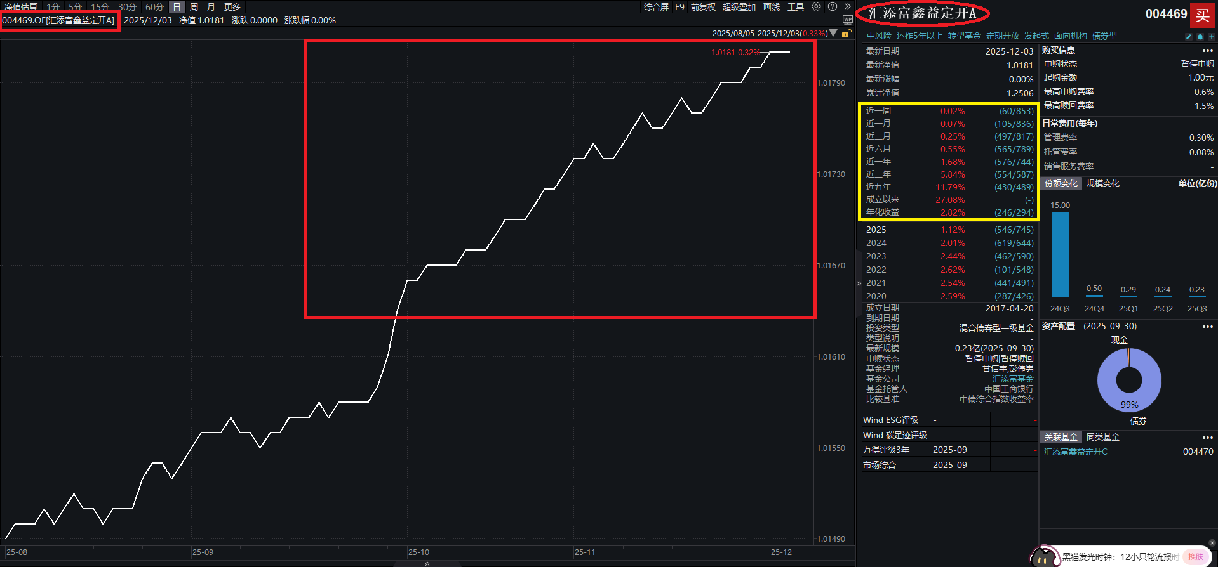Open the 综合屏 view
The height and width of the screenshot is (567, 1218).
(656, 7)
